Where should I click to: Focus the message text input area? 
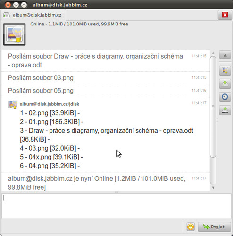116,206
